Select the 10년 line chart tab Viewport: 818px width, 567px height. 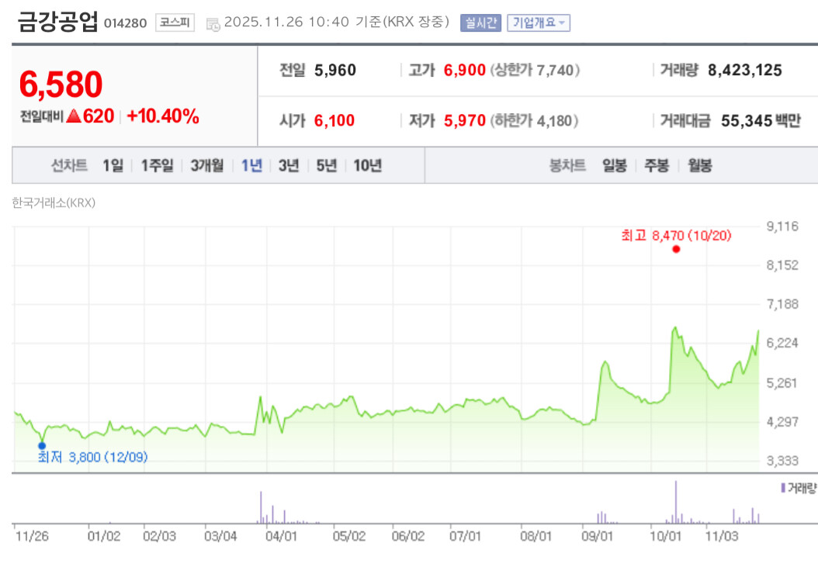368,166
